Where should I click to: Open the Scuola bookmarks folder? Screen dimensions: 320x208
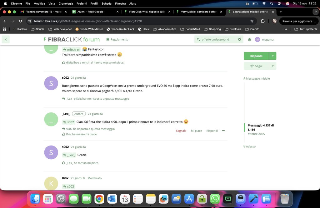coord(37,29)
